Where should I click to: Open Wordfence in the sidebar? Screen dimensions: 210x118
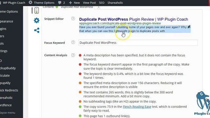[6, 105]
